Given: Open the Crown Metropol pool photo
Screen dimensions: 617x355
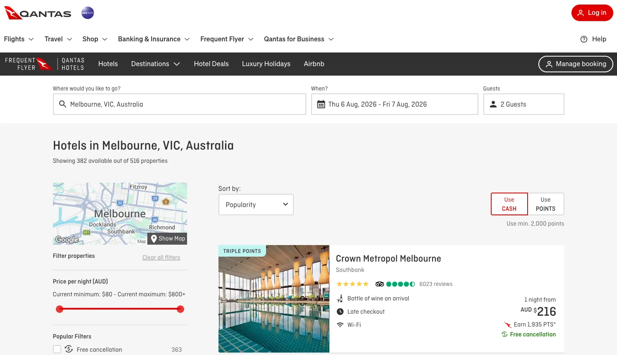Looking at the screenshot, I should (x=274, y=299).
